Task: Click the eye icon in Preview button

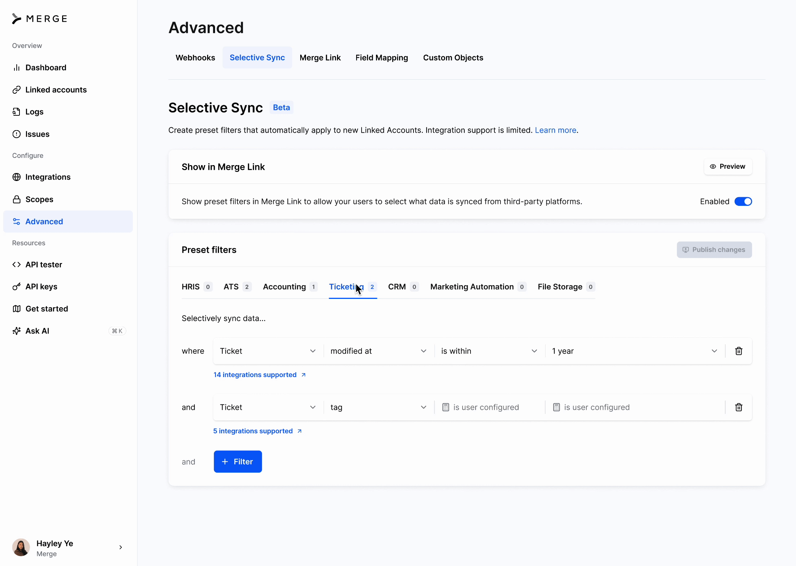Action: pos(713,167)
